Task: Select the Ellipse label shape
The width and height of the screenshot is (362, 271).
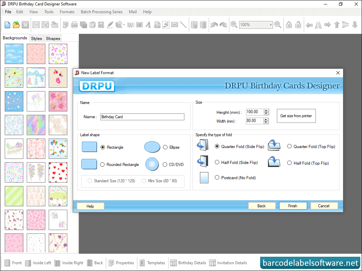Action: (165, 147)
